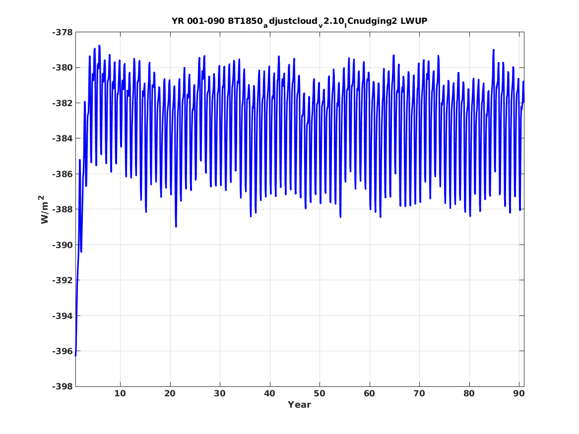
Task: Click the 10 x-axis tick label
Action: click(x=120, y=394)
